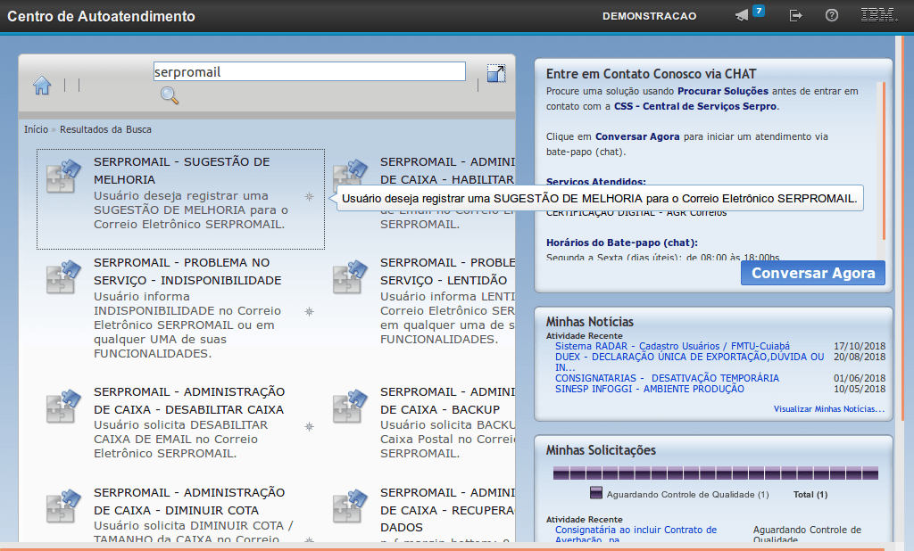Go to home via the house icon

[x=42, y=85]
